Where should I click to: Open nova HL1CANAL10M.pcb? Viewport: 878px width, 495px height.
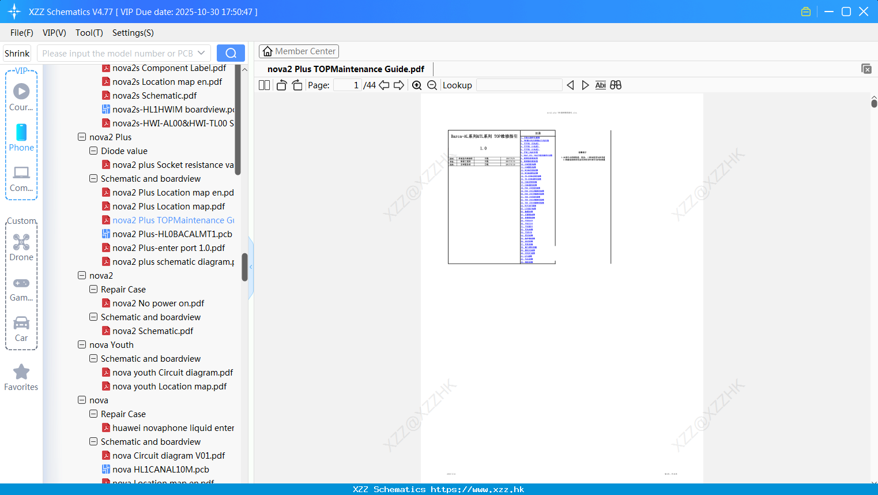(161, 470)
